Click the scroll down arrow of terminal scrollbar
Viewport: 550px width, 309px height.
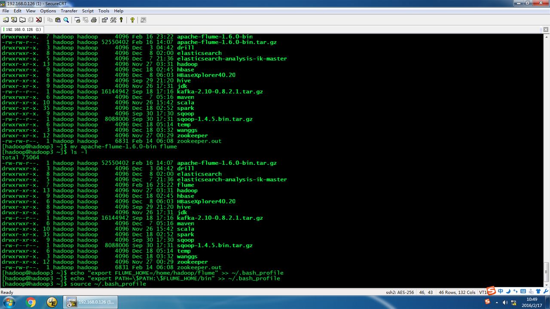547,286
